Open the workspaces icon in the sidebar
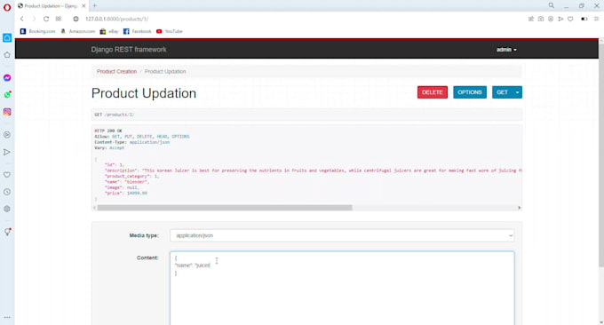This screenshot has width=604, height=325. (x=7, y=37)
